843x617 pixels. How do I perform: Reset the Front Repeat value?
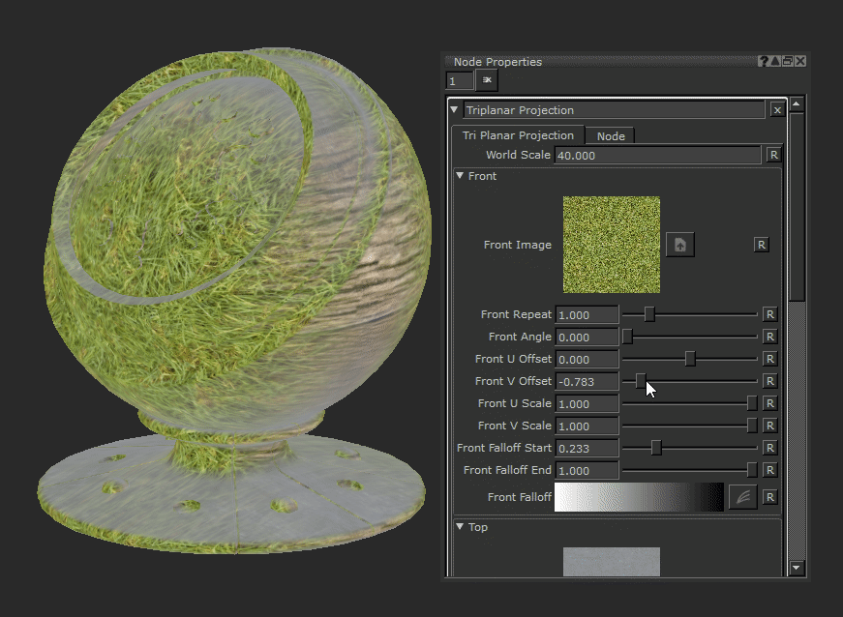769,314
